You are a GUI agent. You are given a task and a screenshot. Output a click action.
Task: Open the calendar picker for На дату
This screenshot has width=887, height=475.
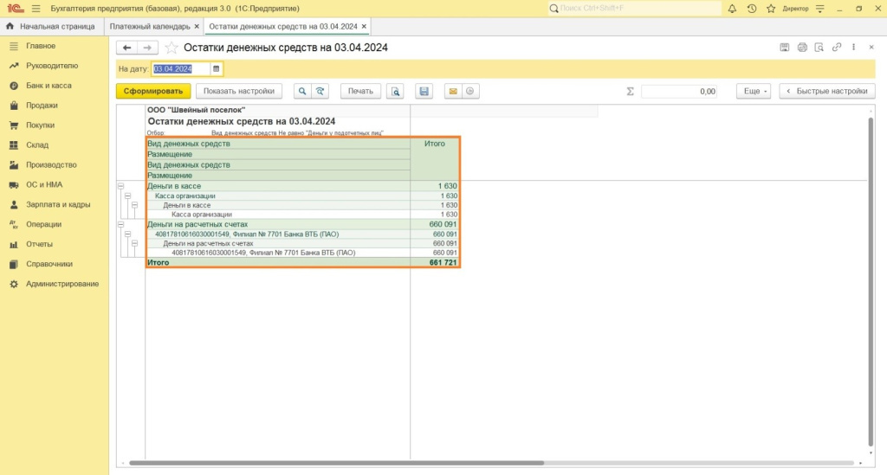[217, 68]
